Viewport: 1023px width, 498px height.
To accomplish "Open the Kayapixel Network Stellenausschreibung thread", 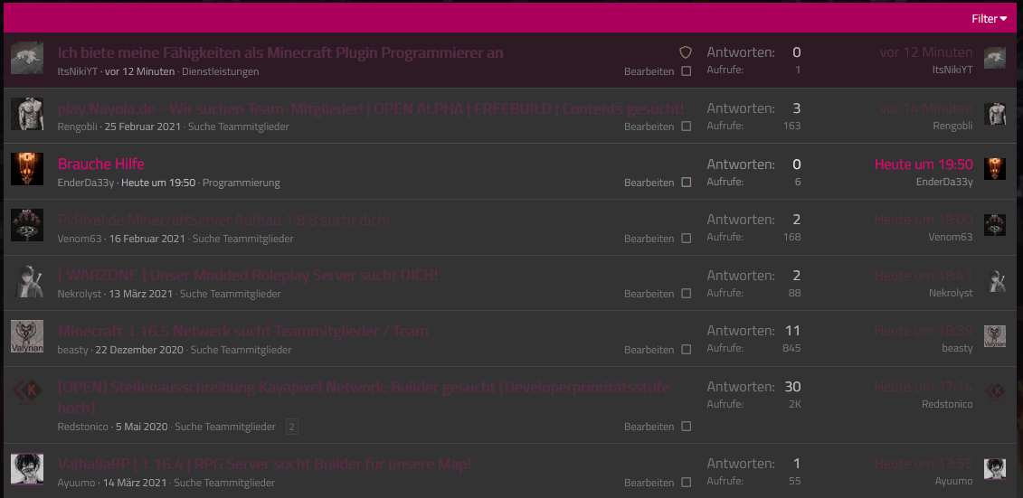I will [x=364, y=397].
